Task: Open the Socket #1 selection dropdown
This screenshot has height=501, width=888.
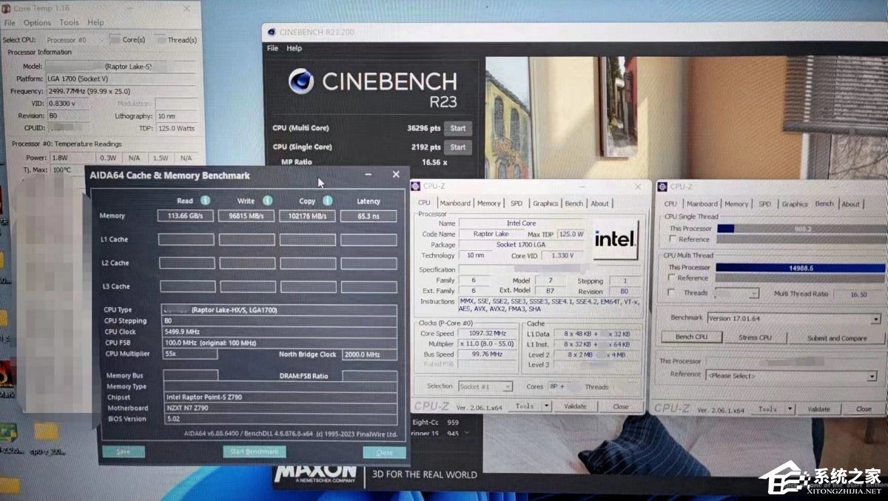Action: [485, 386]
